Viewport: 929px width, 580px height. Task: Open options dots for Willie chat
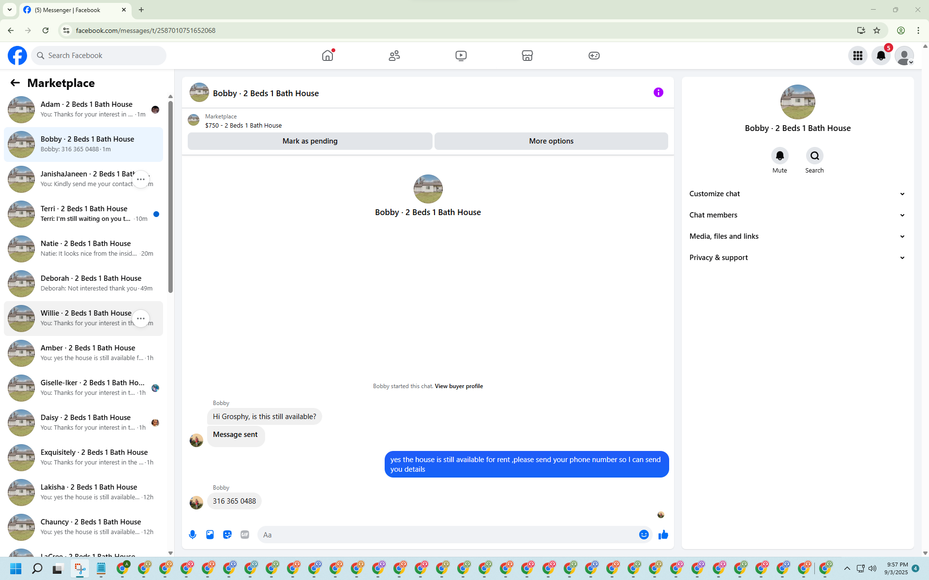coord(141,319)
